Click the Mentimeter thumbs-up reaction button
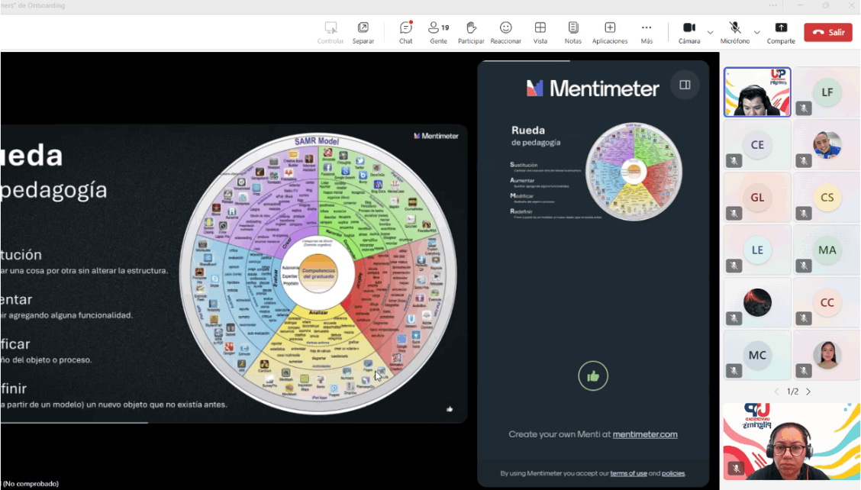Viewport: 861px width, 490px height. [x=593, y=376]
